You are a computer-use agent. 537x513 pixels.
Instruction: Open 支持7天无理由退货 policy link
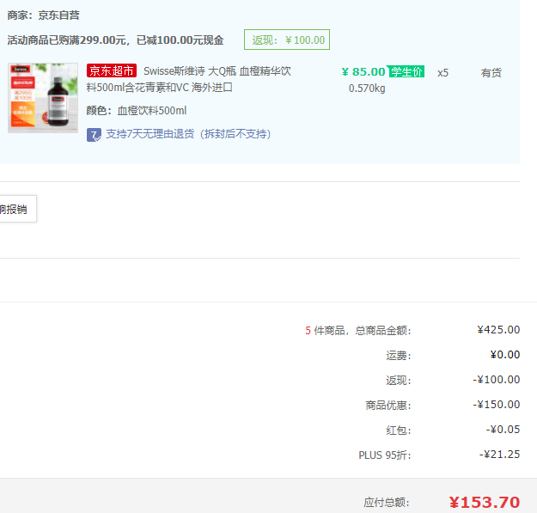pos(188,134)
